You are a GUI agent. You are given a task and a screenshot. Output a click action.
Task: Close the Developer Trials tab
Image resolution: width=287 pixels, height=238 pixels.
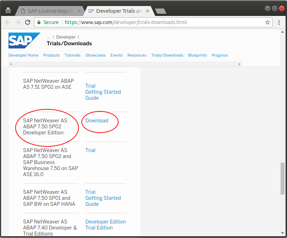click(147, 11)
